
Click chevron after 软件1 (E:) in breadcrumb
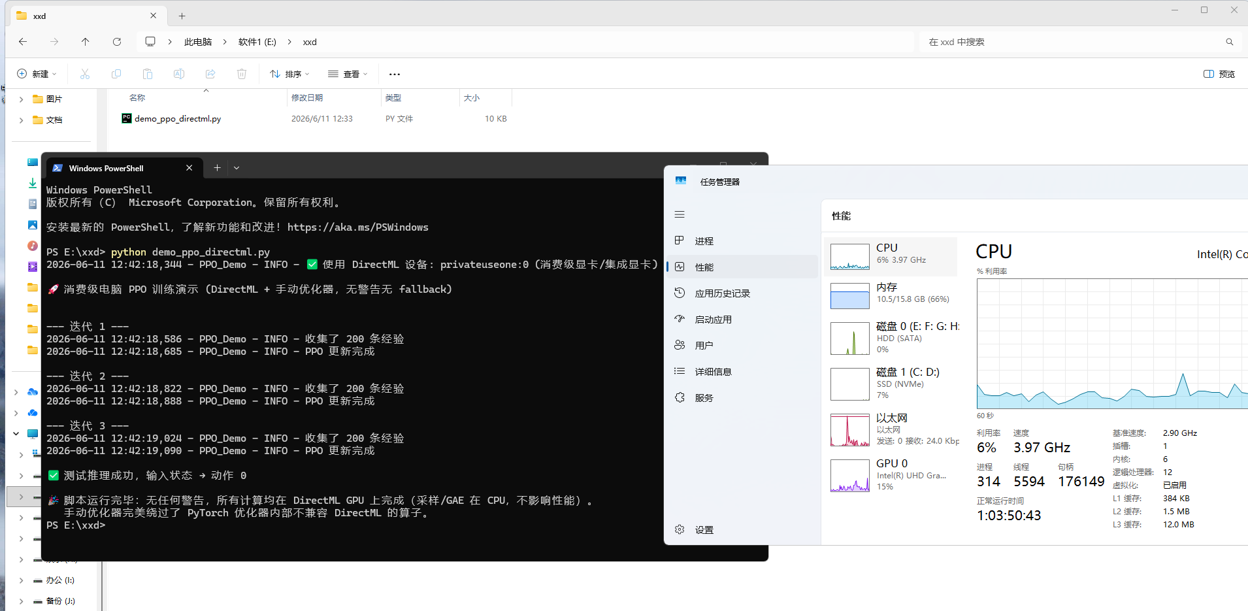[289, 42]
